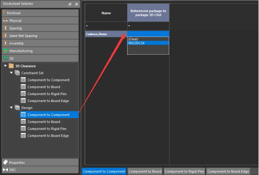Collapse the Constraint Set tree node
This screenshot has width=259, height=175.
coord(11,73)
